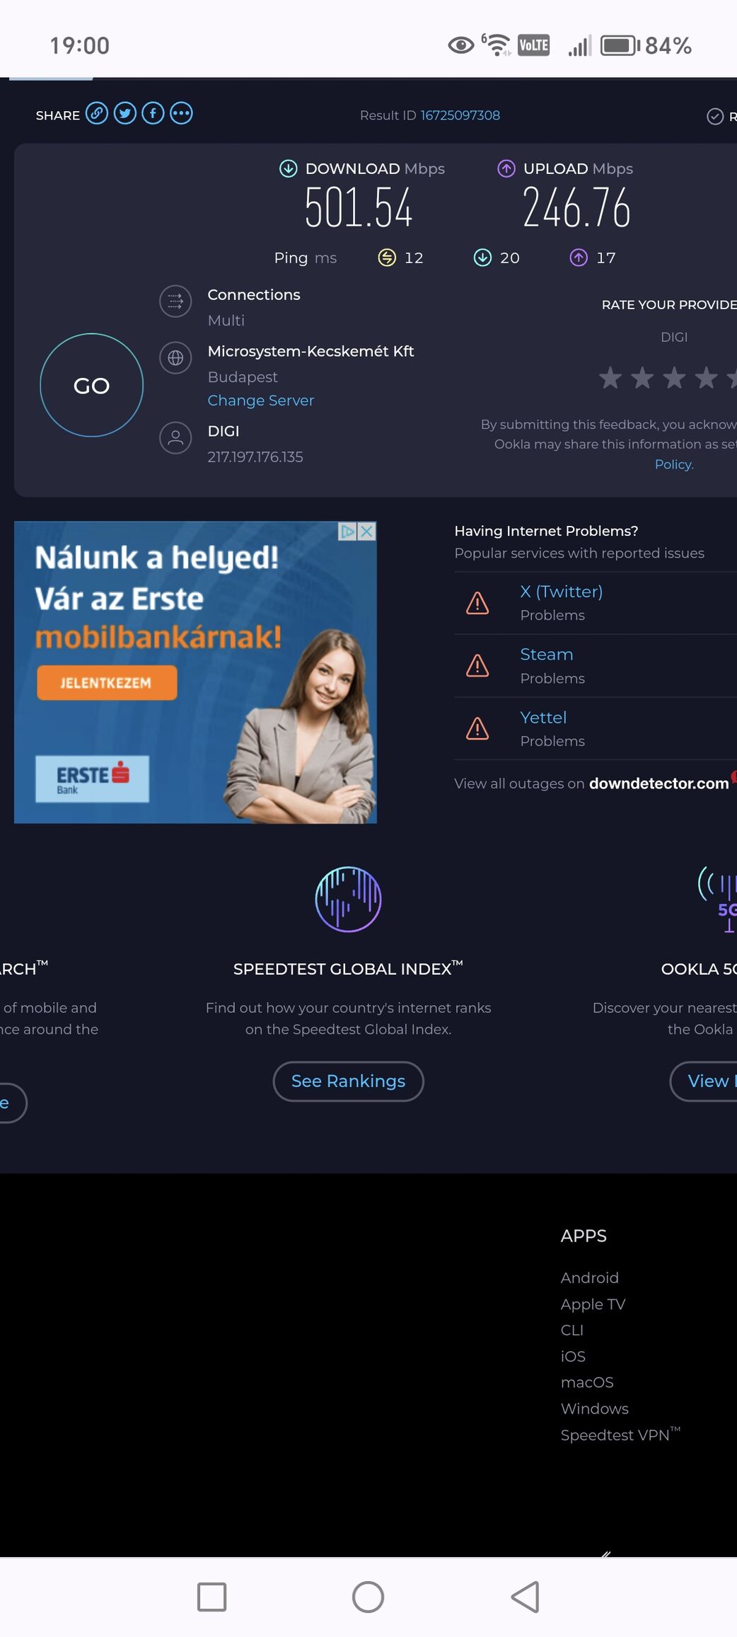
Task: Tap the download speed arrow icon
Action: click(288, 168)
